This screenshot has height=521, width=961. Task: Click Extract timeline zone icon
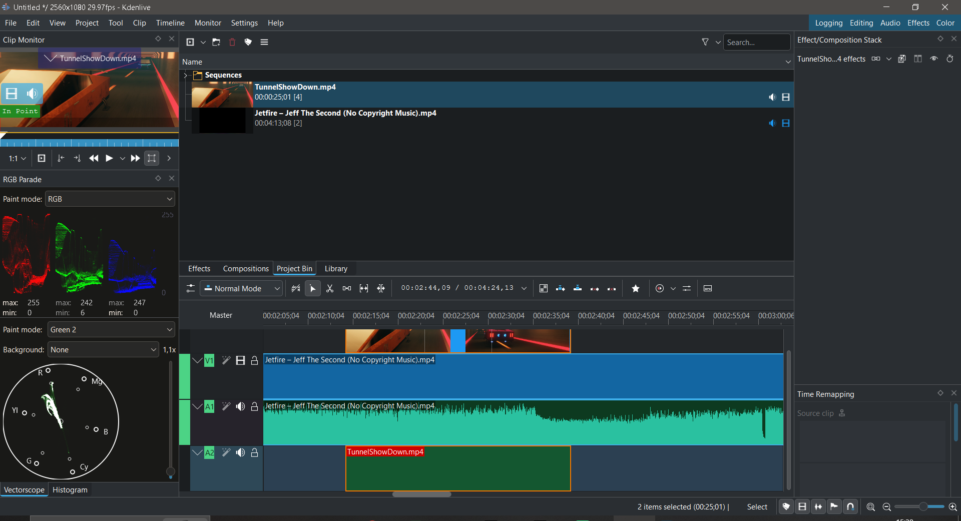click(x=595, y=288)
